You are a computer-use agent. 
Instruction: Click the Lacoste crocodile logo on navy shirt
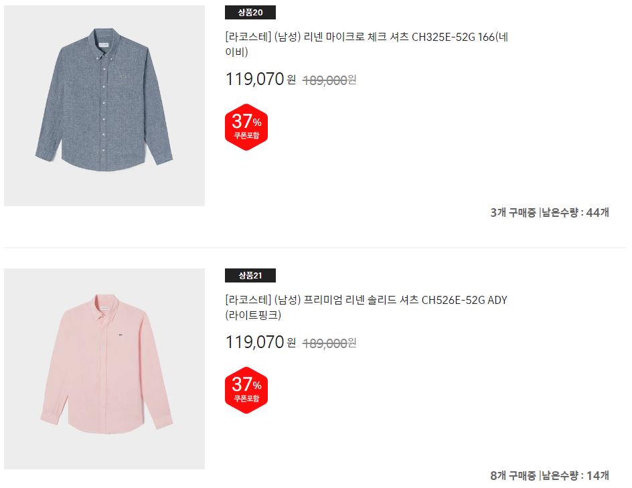coord(122,77)
